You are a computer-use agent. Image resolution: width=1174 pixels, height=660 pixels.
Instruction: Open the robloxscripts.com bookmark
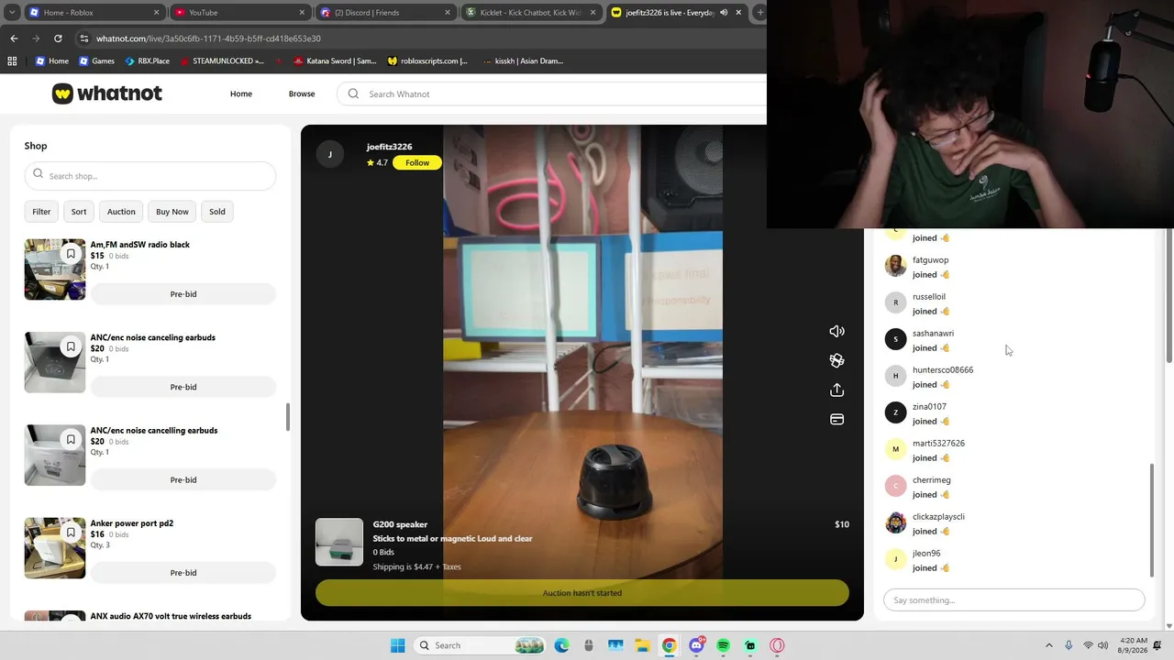(x=427, y=61)
